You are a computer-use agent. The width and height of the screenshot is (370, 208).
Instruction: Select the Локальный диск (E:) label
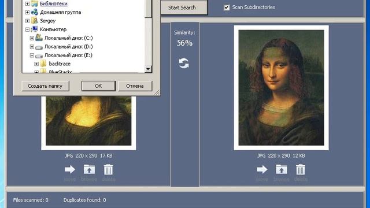[68, 55]
